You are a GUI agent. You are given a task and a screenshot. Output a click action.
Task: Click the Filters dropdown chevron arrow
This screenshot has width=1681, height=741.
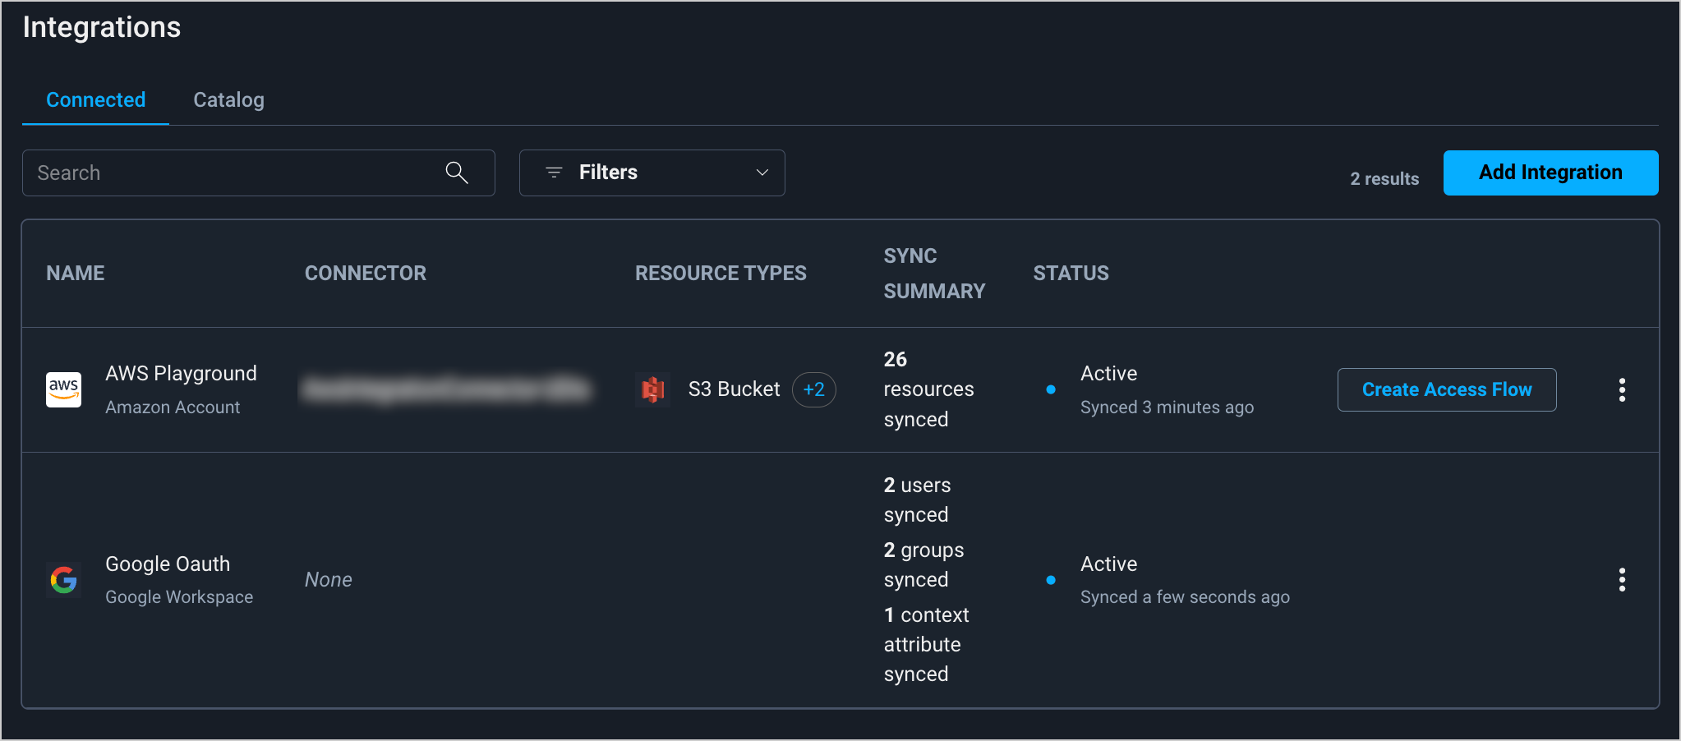coord(762,173)
